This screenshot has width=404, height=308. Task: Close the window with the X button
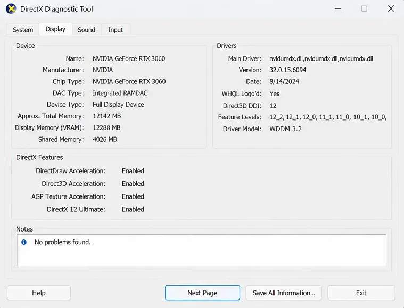[x=391, y=8]
